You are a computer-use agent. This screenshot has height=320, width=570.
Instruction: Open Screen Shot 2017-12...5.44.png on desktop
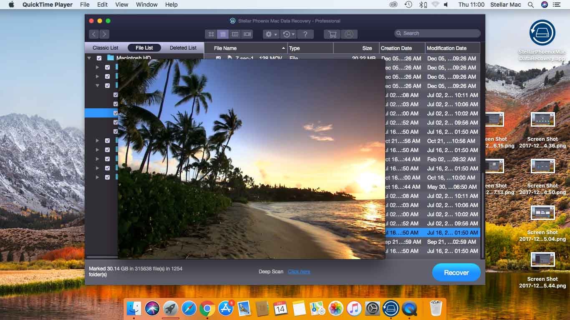click(x=542, y=270)
